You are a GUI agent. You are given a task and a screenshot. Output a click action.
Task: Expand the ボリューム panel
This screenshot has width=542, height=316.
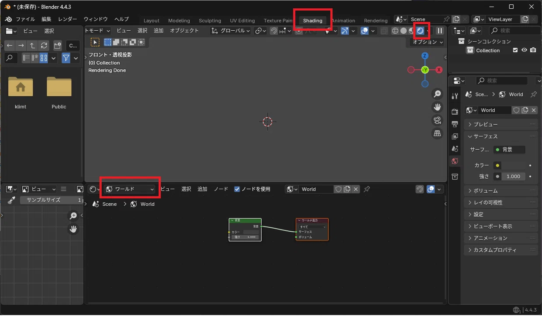(x=501, y=191)
